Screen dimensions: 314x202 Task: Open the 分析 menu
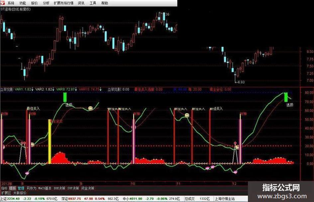coord(46,3)
